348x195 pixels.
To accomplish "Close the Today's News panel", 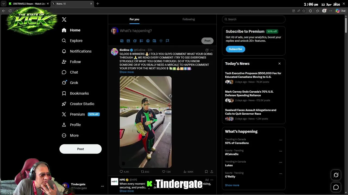I will [279, 64].
